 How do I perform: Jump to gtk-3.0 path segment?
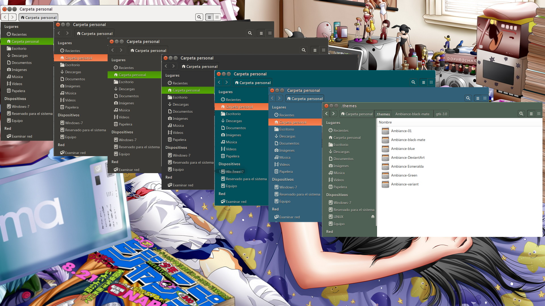pos(441,114)
